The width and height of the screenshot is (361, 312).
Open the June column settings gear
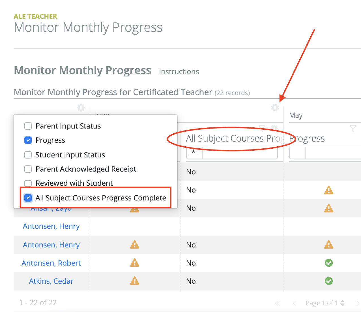click(275, 108)
